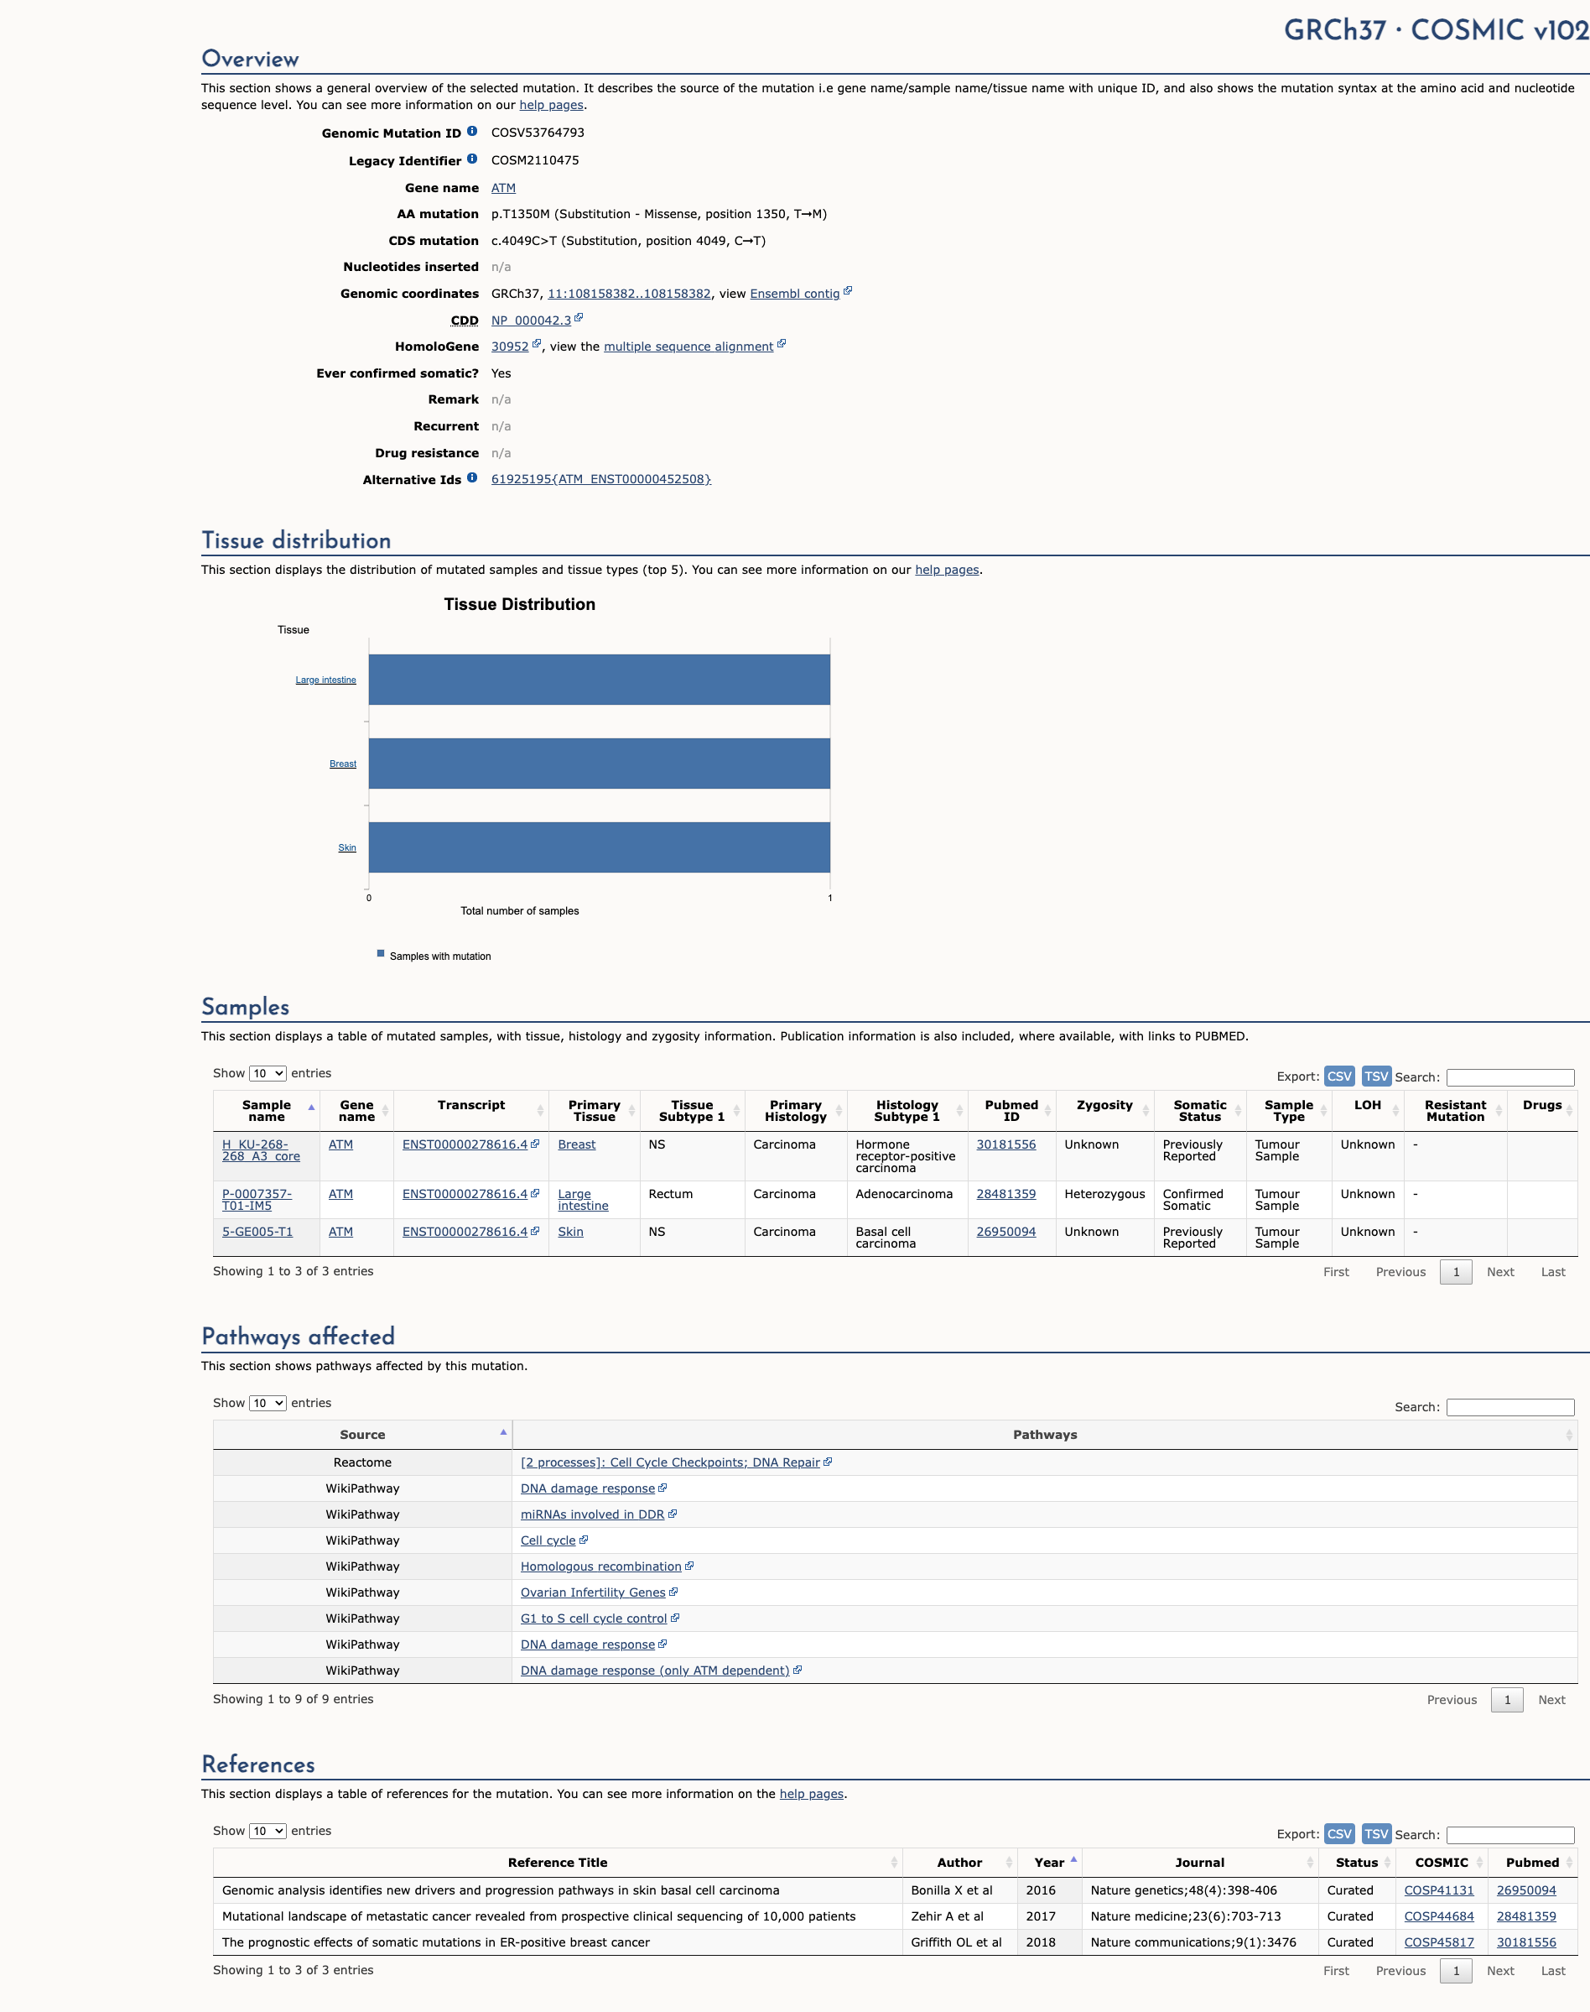The image size is (1590, 2012).
Task: Sort Samples table by Pubmed ID
Action: (1011, 1110)
